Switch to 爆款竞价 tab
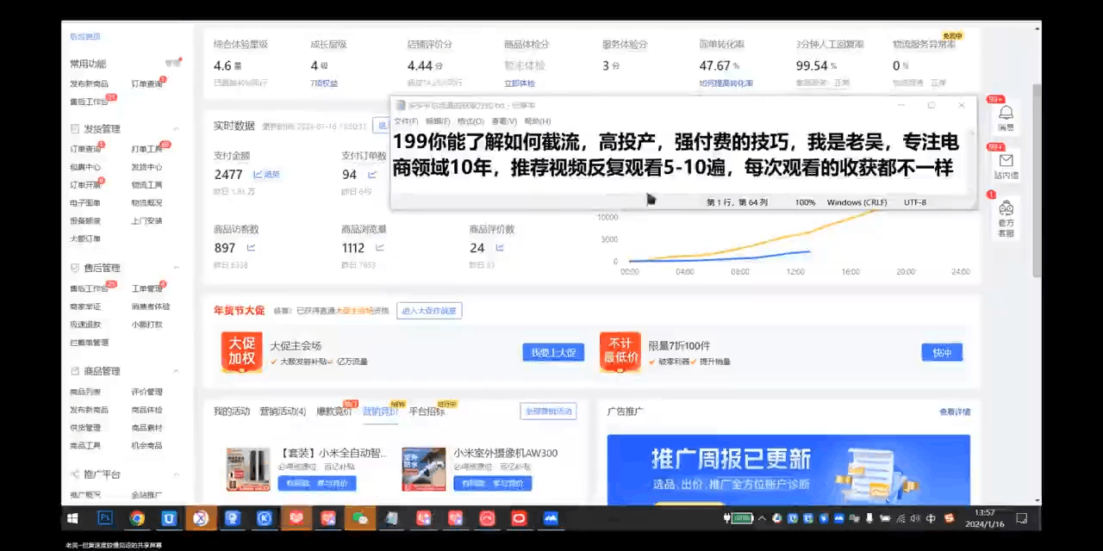The image size is (1103, 551). (x=334, y=412)
